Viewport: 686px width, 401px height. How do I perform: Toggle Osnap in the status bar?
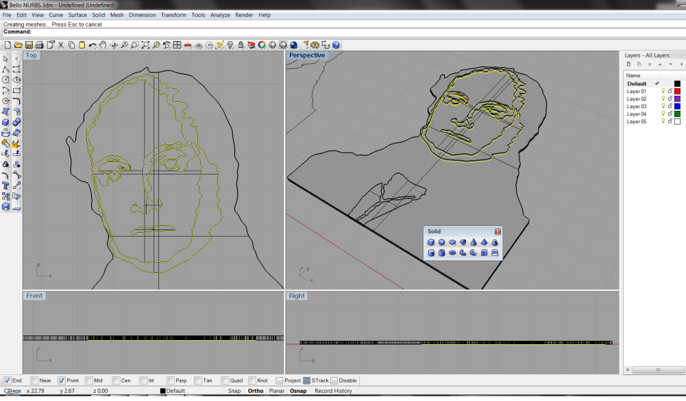pos(298,391)
